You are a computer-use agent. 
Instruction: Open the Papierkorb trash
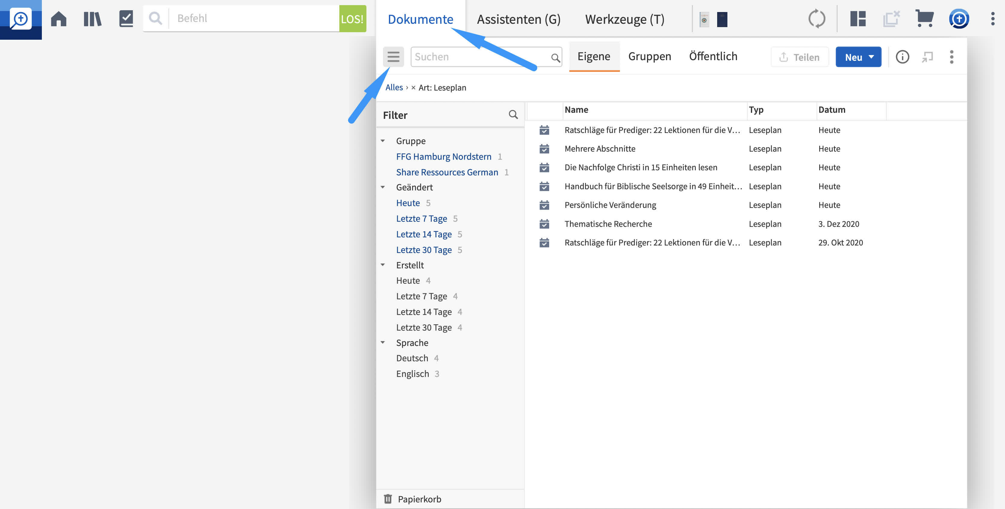[413, 499]
